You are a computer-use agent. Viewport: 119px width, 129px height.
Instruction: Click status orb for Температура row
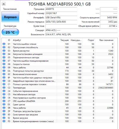(x=4, y=87)
